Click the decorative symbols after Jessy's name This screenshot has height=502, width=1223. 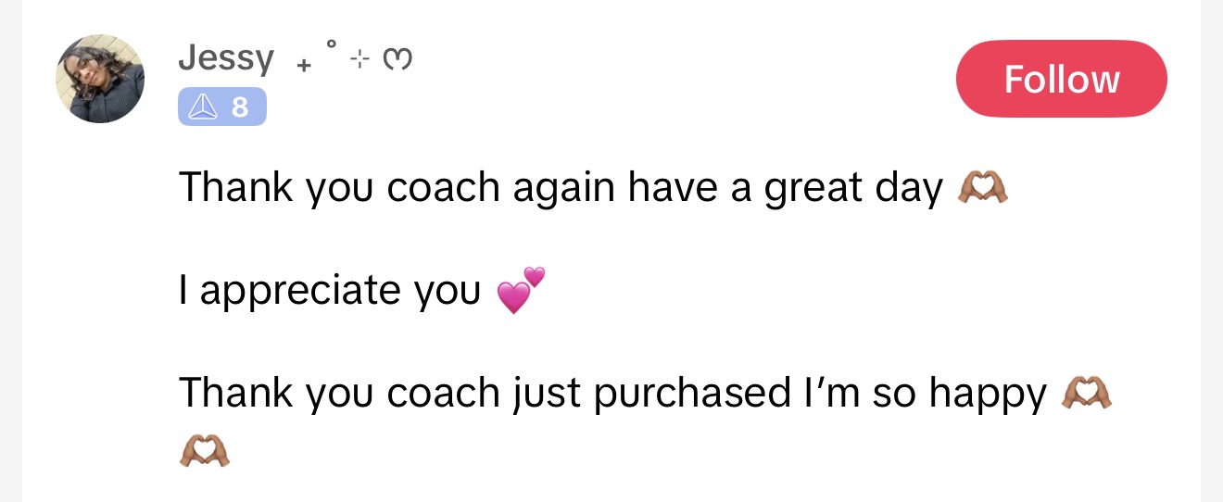pyautogui.click(x=354, y=57)
